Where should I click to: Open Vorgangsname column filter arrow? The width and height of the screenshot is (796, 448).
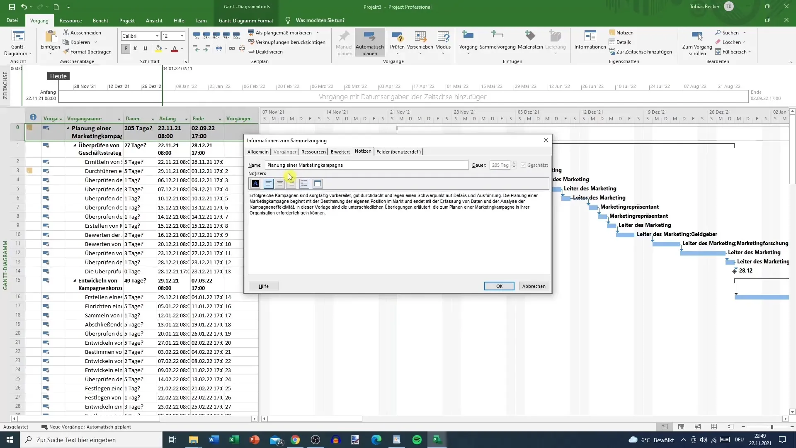[x=119, y=119]
